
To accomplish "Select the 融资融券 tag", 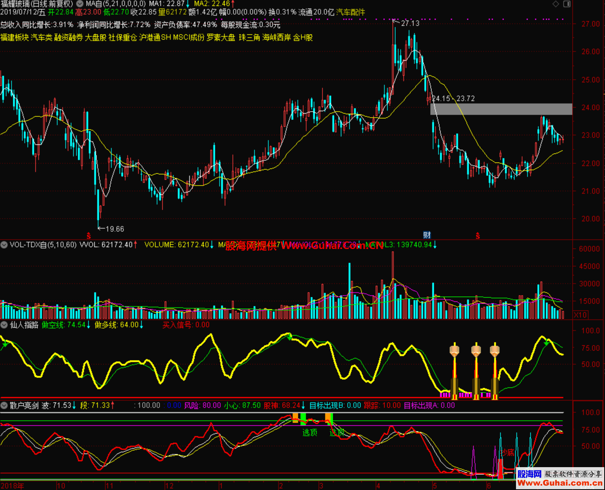I will coord(69,38).
